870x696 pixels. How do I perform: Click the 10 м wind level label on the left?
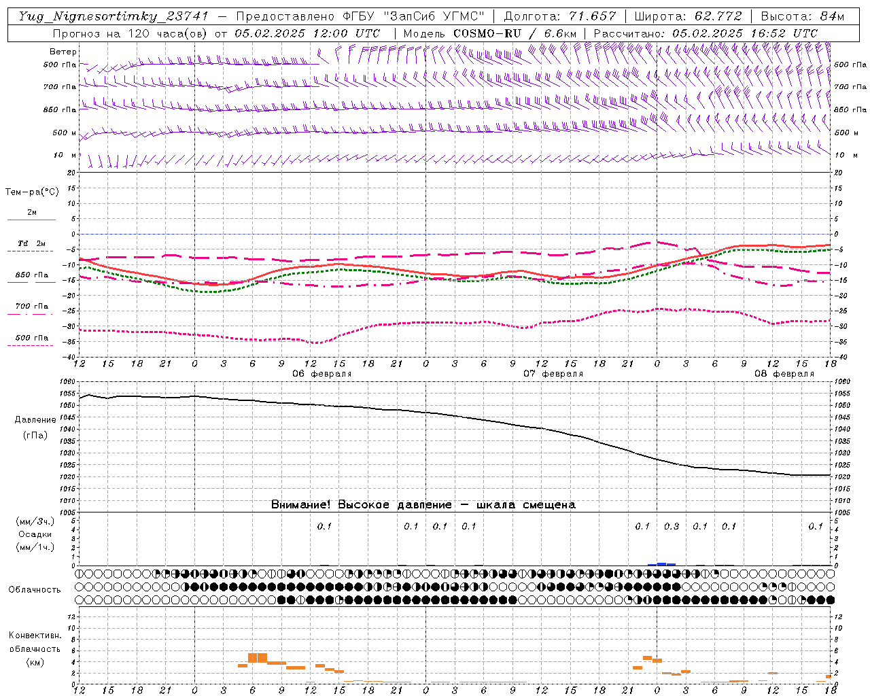click(x=65, y=155)
